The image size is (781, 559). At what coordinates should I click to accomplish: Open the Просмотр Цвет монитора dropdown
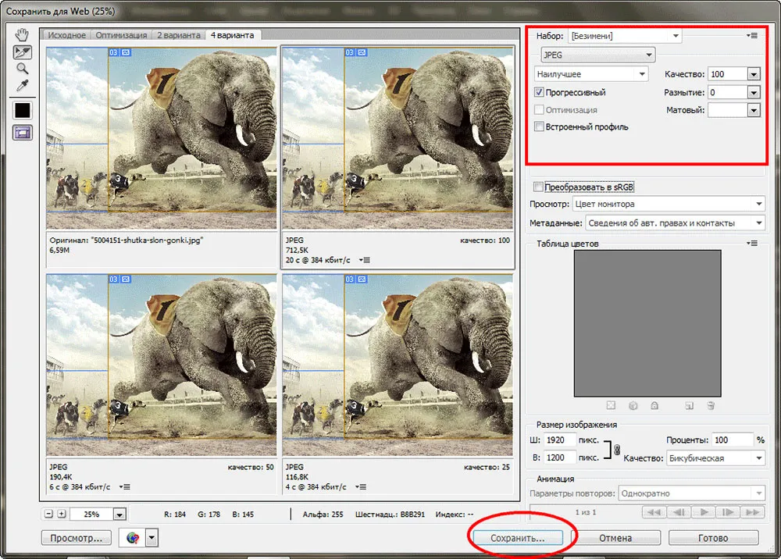(x=669, y=204)
